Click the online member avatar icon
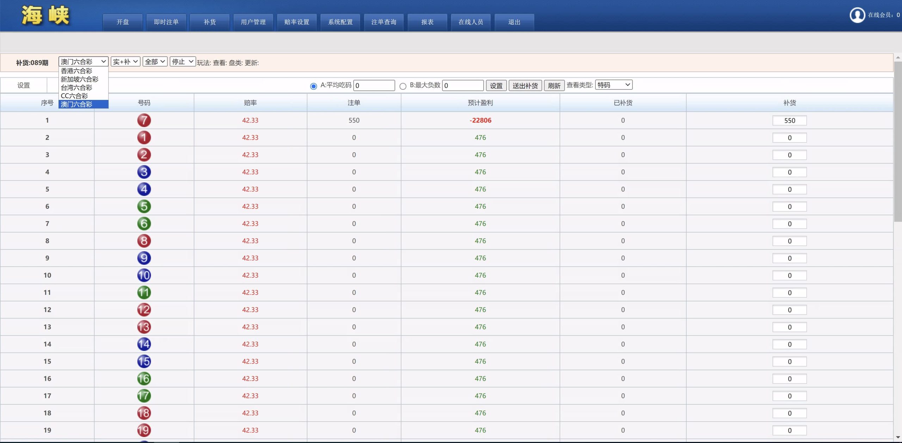This screenshot has height=443, width=902. (857, 15)
